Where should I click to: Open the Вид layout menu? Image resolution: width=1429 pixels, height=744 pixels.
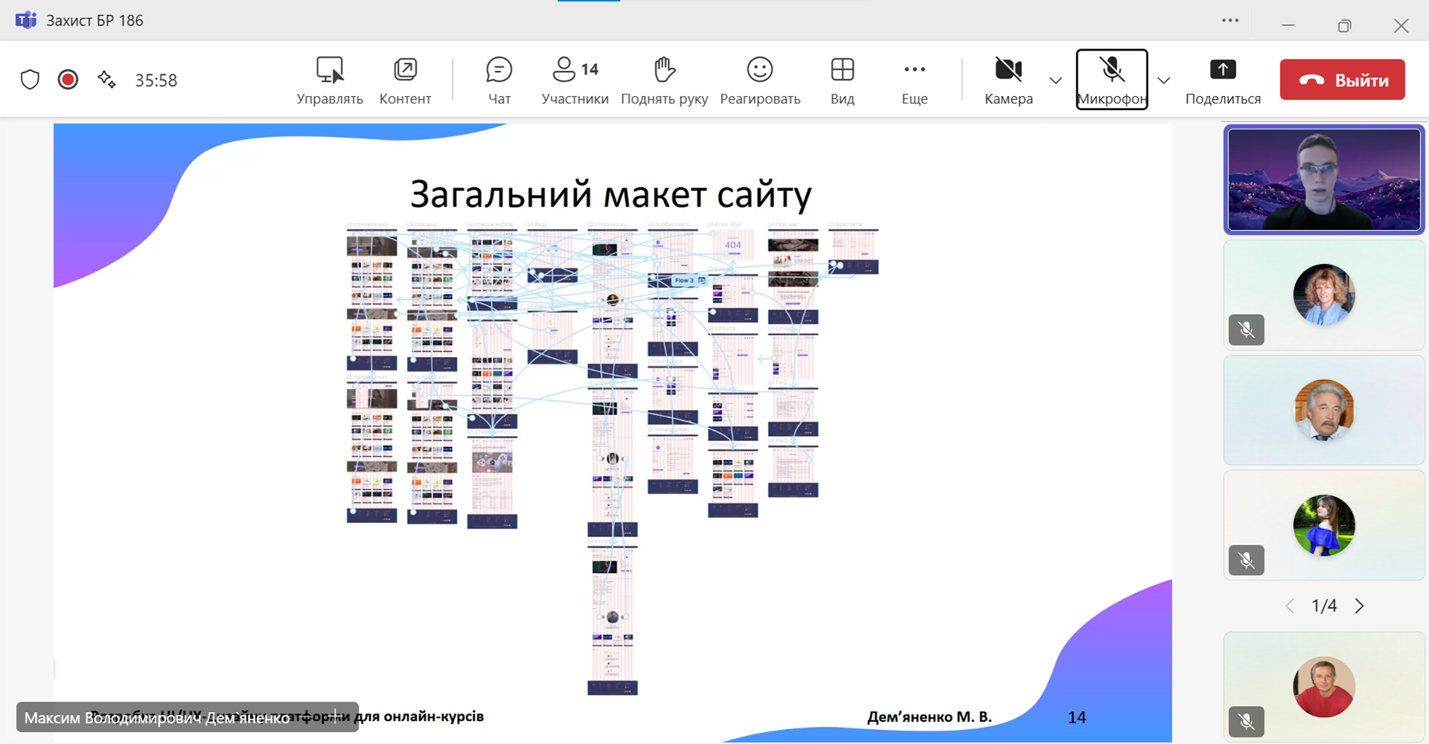(x=842, y=80)
